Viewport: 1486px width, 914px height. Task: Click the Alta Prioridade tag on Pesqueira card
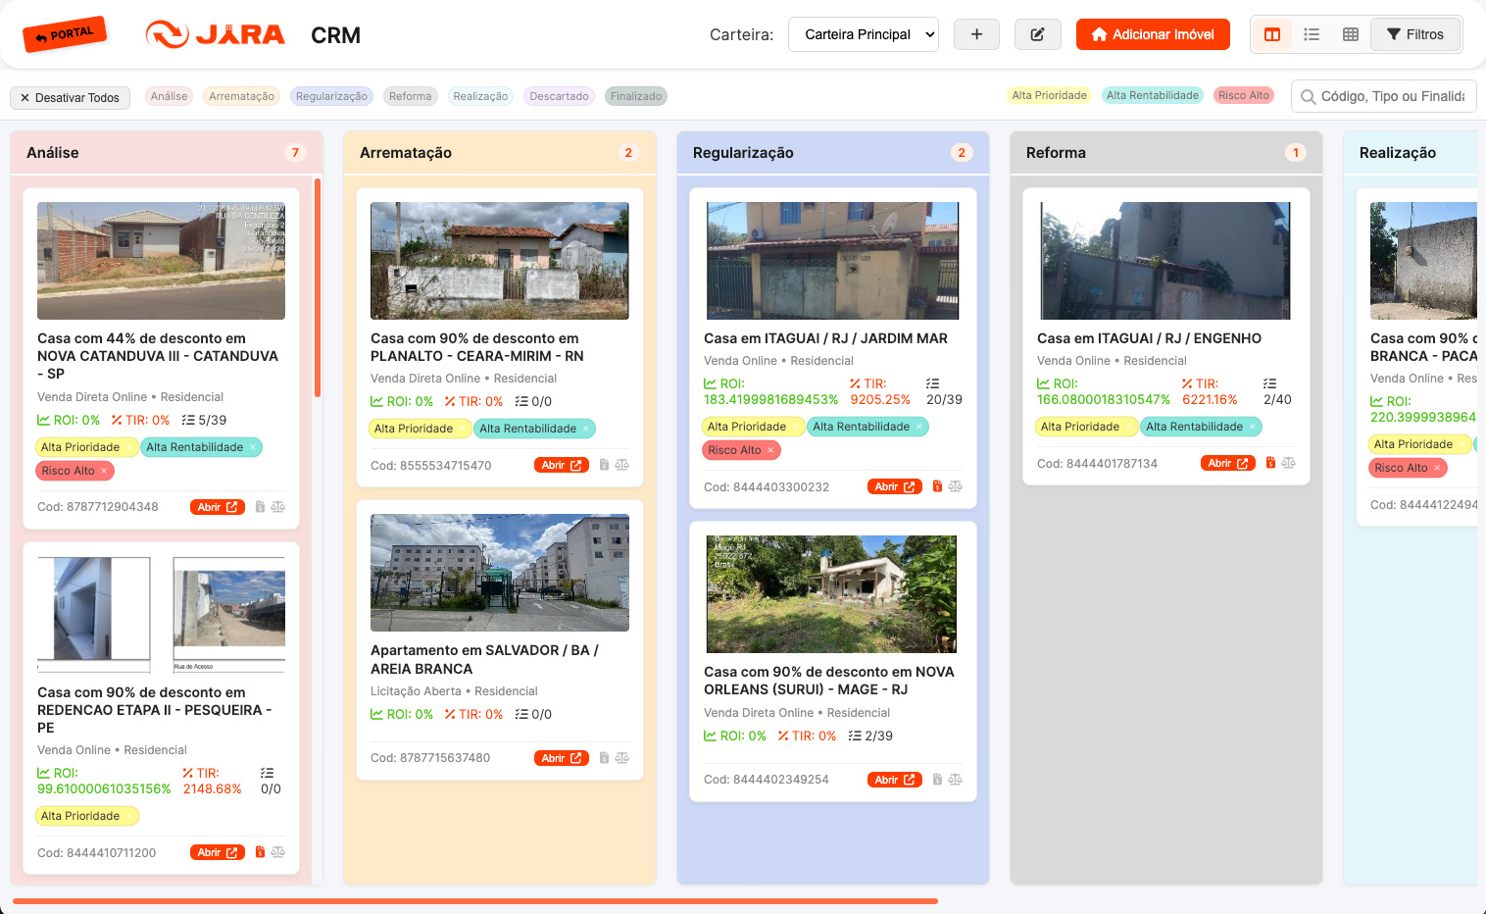(87, 816)
